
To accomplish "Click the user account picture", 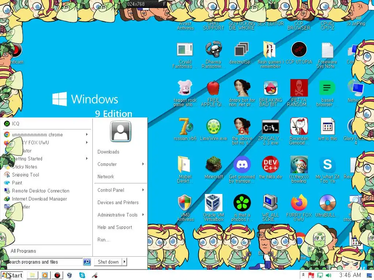I will point(121,131).
